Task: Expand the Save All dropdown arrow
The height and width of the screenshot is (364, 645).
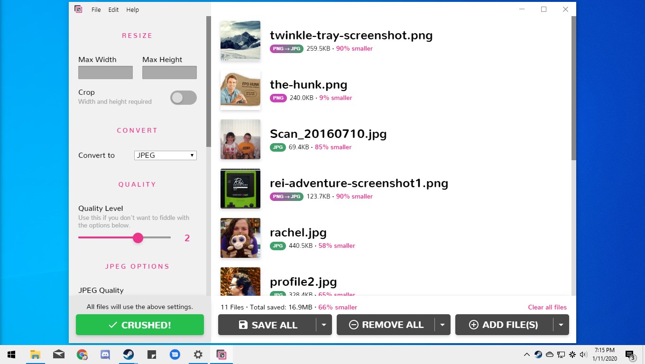Action: [324, 325]
